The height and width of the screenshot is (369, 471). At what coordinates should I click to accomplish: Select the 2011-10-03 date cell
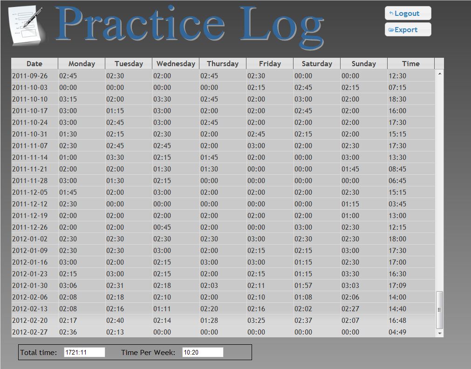point(34,88)
